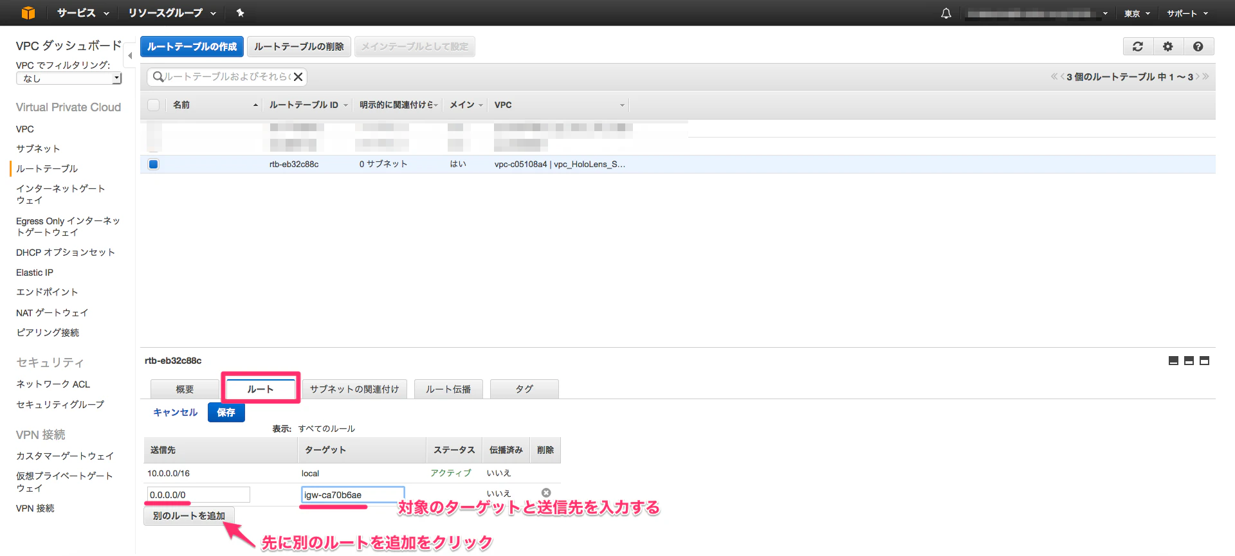Click vpc-c05108a4 | vpc_HoloLens_S… cell
Screen dimensions: 1235x556
[x=560, y=164]
